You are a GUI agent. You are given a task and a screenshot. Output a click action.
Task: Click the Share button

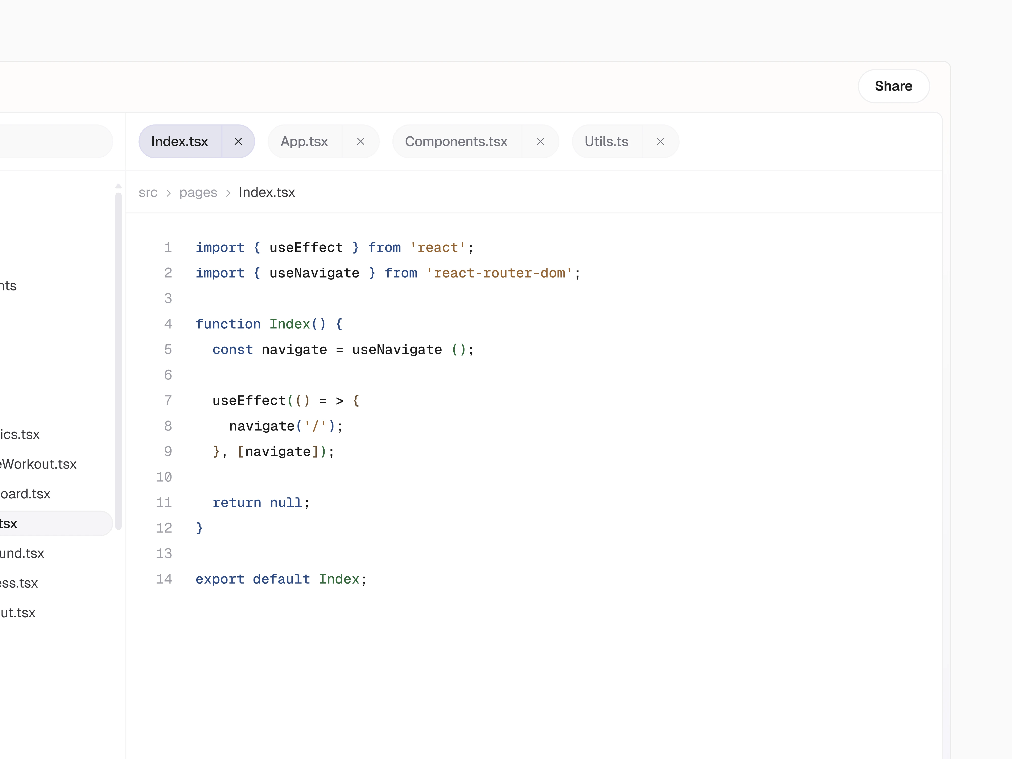point(893,86)
